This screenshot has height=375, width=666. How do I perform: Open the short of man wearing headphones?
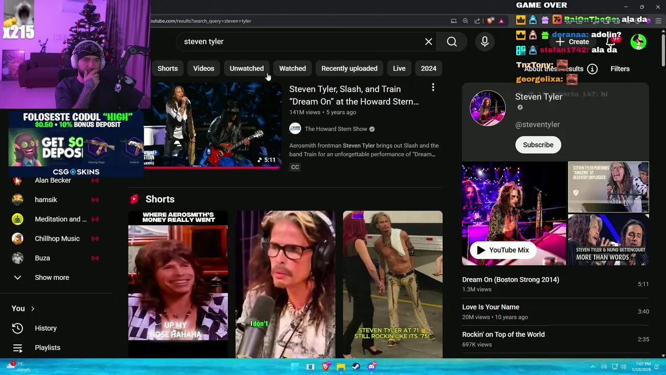(286, 284)
